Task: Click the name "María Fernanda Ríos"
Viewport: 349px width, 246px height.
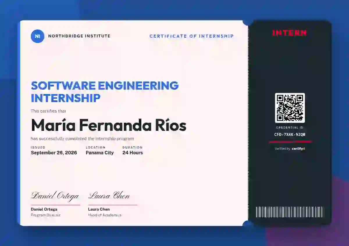Action: tap(108, 125)
